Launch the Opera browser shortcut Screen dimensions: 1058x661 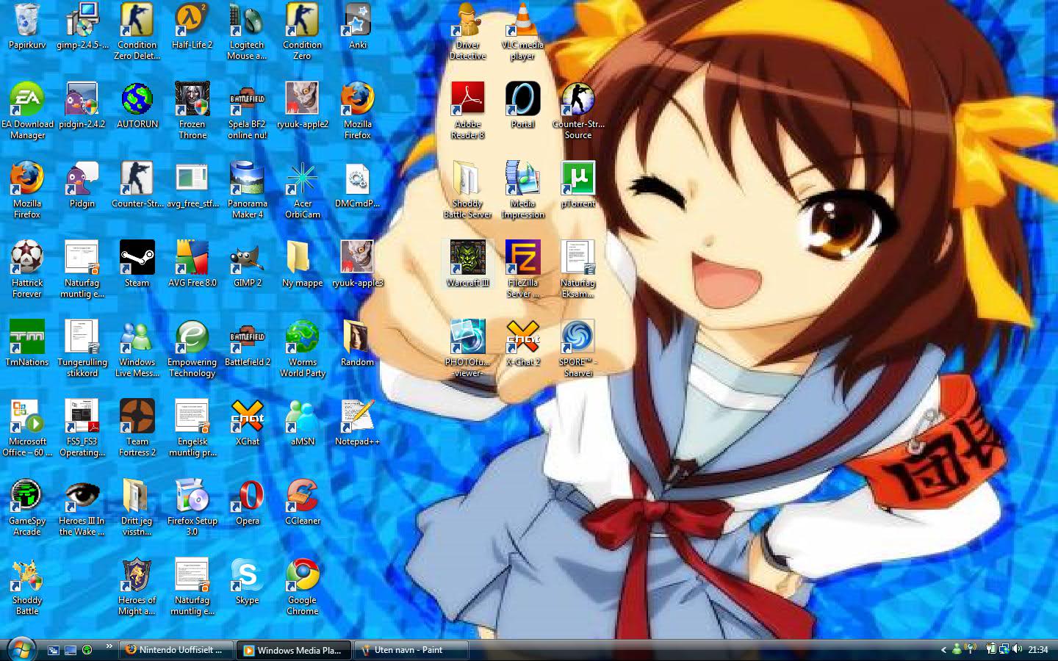[x=247, y=496]
